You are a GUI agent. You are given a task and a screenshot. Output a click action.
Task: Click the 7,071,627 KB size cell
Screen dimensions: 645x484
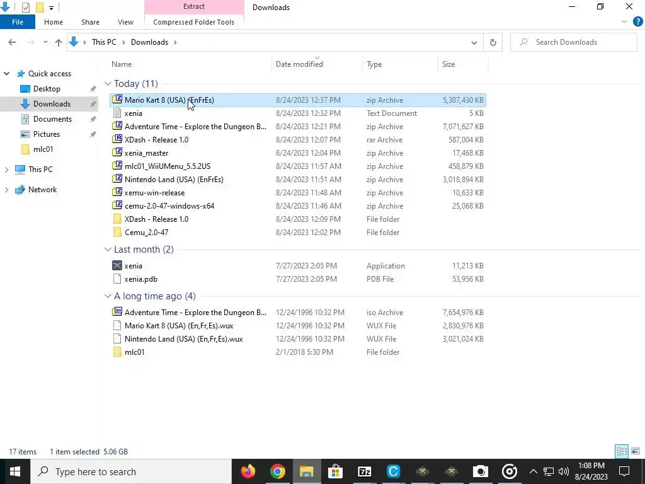pyautogui.click(x=463, y=127)
